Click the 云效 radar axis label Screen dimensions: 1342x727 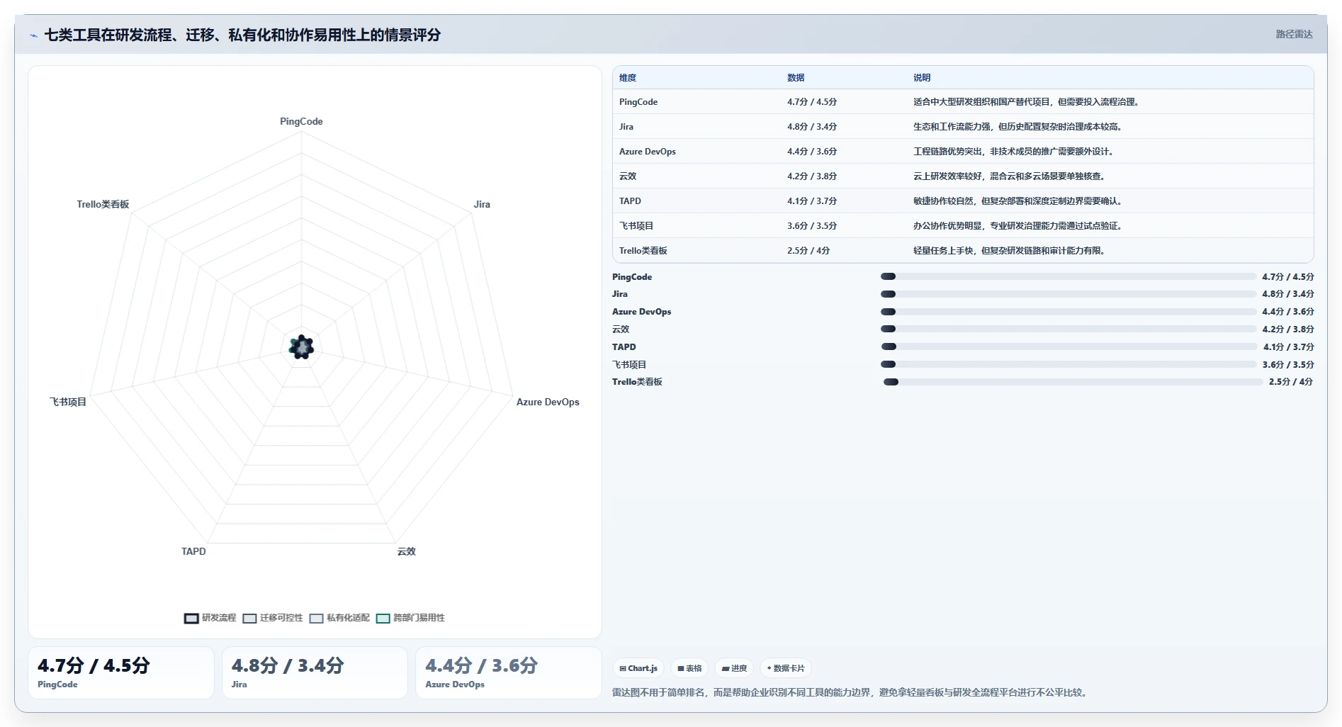pyautogui.click(x=406, y=551)
